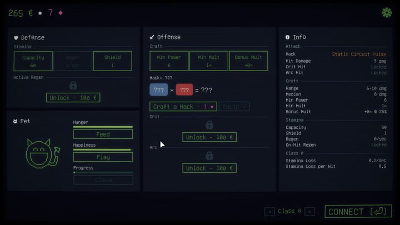Click the Happiness progress bar
This screenshot has height=225, width=400.
coord(103,150)
